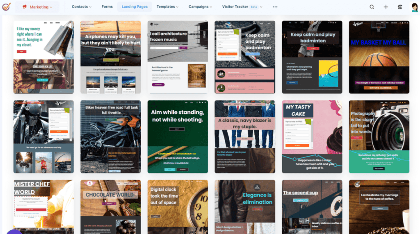Open the 'I call architecture frozen music' template
This screenshot has height=234, width=420.
[x=178, y=57]
